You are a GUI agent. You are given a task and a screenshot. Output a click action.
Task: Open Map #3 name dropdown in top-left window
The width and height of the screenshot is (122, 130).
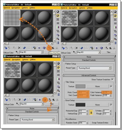[42, 52]
